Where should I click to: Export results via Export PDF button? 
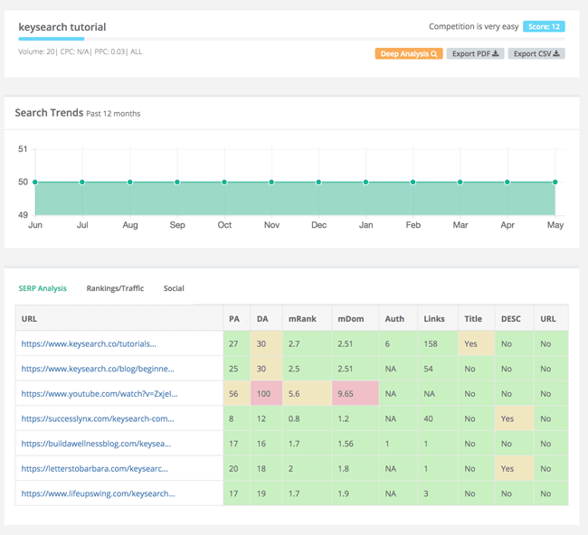(x=475, y=54)
